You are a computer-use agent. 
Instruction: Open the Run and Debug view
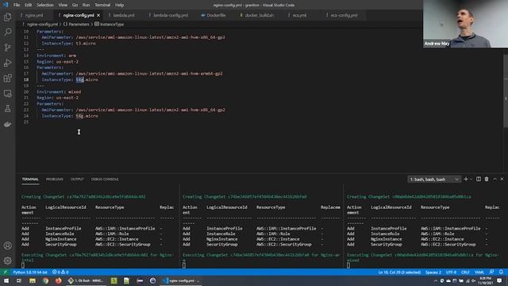pyautogui.click(x=7, y=63)
